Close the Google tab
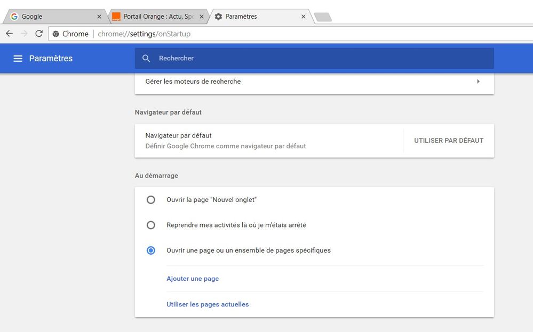This screenshot has height=332, width=533. (99, 17)
